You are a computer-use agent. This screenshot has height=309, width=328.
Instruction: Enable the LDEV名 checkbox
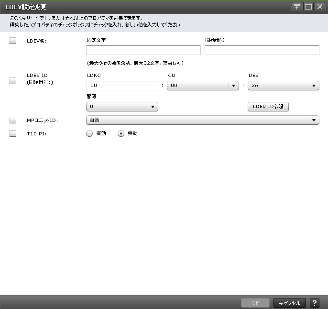point(13,41)
